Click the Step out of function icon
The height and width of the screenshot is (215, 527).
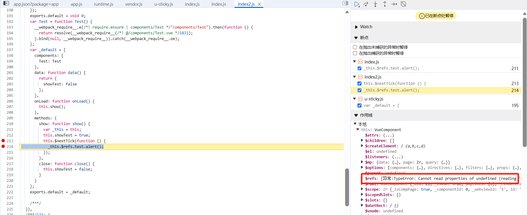click(x=385, y=4)
